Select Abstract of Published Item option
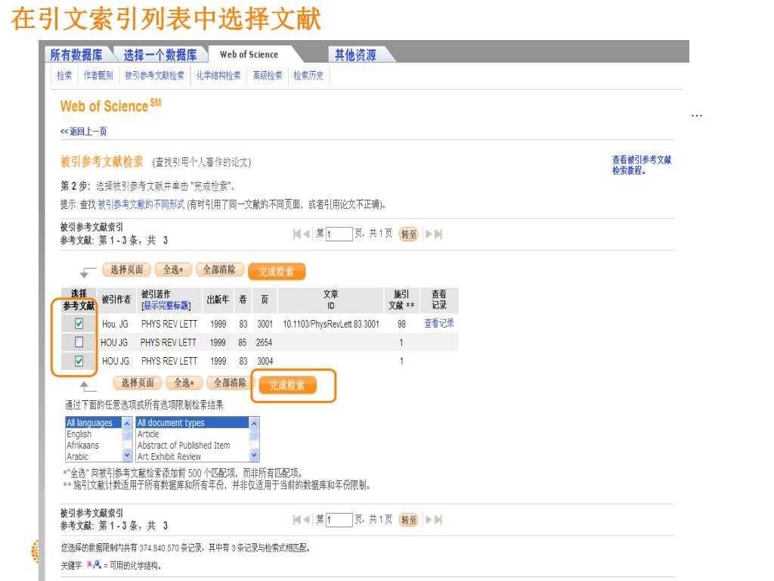The width and height of the screenshot is (774, 581). click(193, 445)
